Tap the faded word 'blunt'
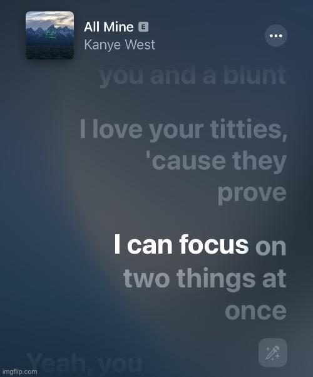This screenshot has width=313, height=377. 255,75
